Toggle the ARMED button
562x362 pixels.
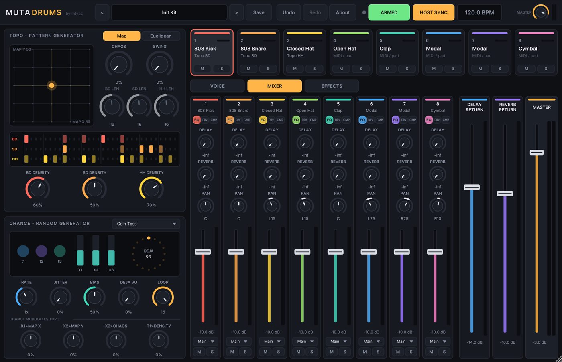point(389,12)
